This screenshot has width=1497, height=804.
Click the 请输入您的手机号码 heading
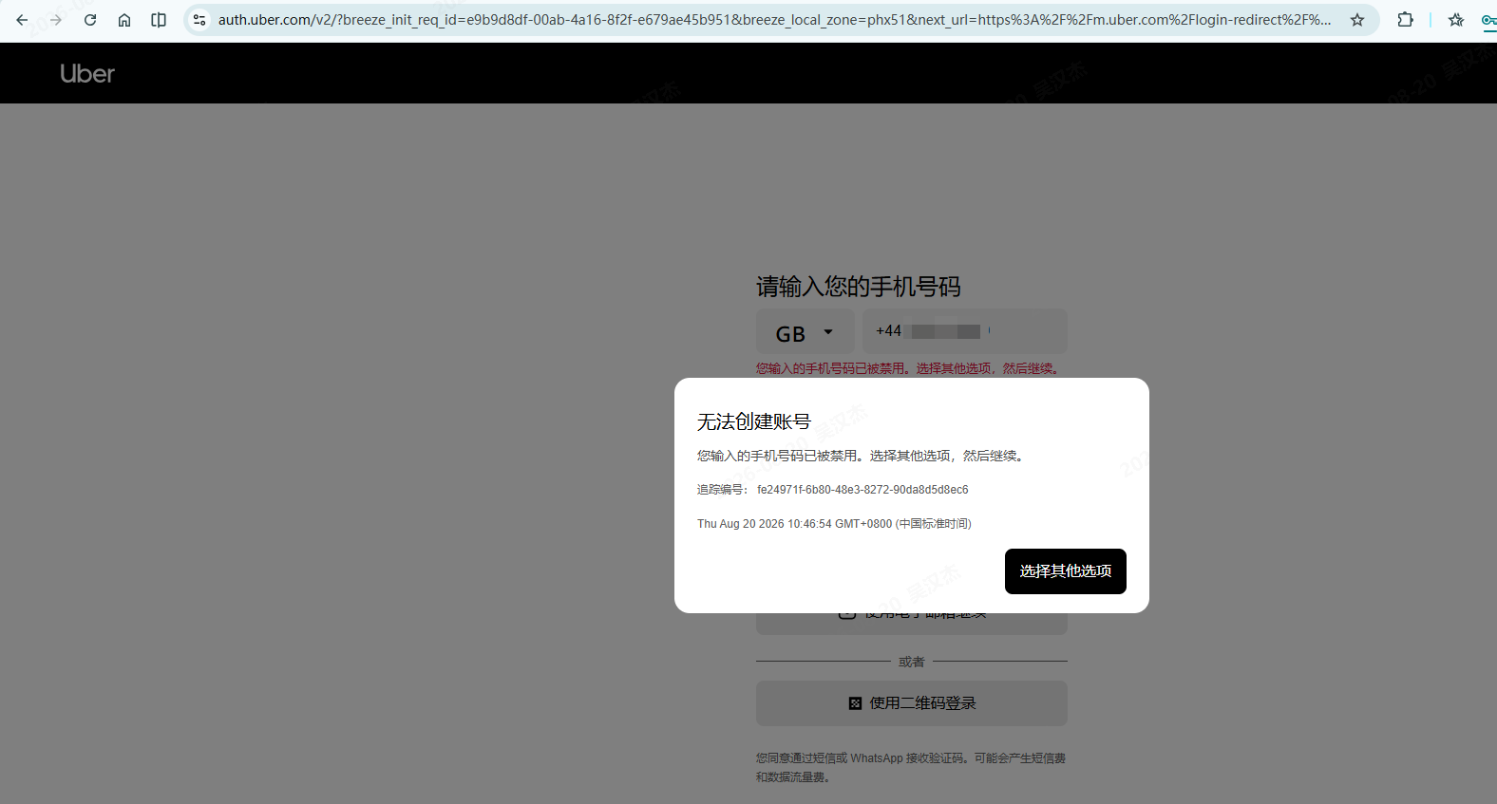point(859,287)
